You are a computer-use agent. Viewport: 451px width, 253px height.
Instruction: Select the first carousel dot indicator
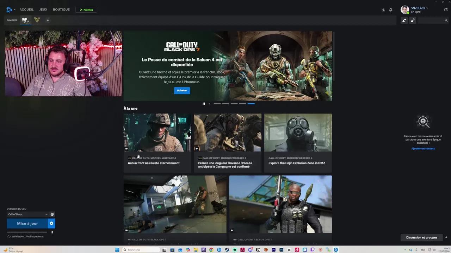click(x=209, y=104)
